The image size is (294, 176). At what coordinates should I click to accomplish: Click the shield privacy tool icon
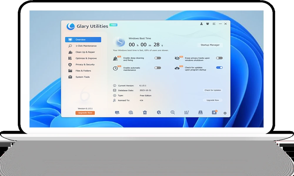pos(159,112)
